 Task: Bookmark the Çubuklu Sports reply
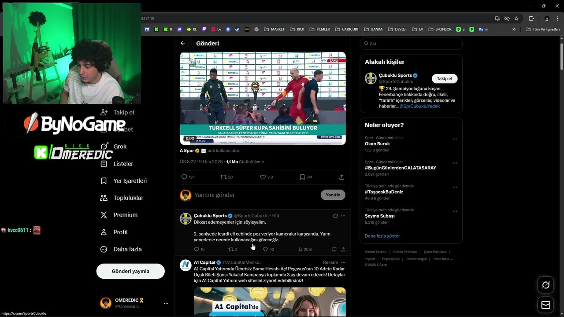coord(334,249)
